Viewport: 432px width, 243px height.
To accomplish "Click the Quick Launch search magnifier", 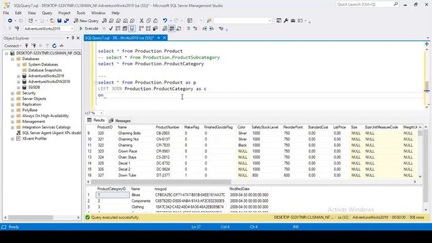I will [396, 4].
